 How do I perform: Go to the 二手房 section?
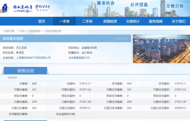coord(87,21)
